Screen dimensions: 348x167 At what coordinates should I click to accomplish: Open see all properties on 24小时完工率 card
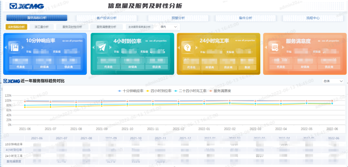coord(245,41)
